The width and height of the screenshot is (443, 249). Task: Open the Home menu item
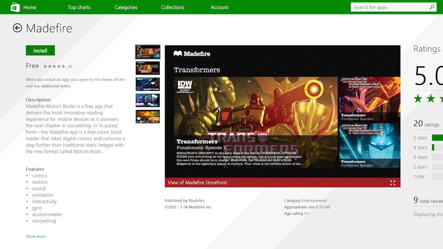point(30,7)
